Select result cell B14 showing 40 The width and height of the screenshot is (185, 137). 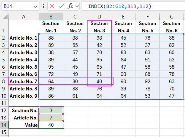coord(51,125)
